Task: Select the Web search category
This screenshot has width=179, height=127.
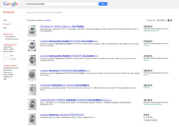Action: pyautogui.click(x=5, y=20)
